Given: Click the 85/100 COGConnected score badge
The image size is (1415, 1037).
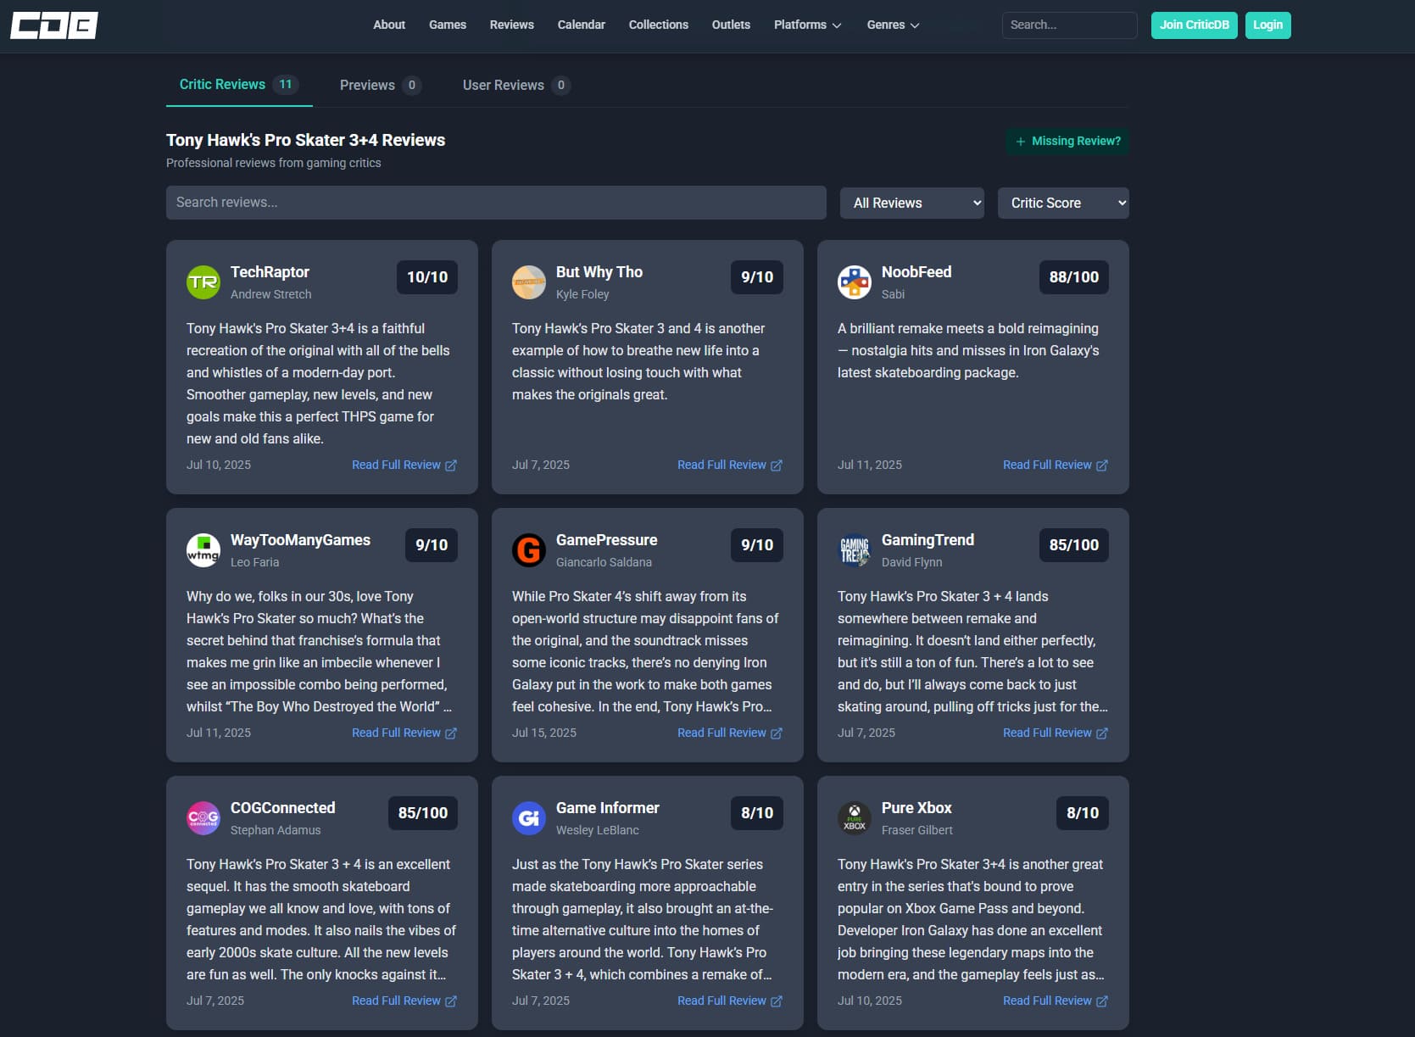Looking at the screenshot, I should coord(423,813).
